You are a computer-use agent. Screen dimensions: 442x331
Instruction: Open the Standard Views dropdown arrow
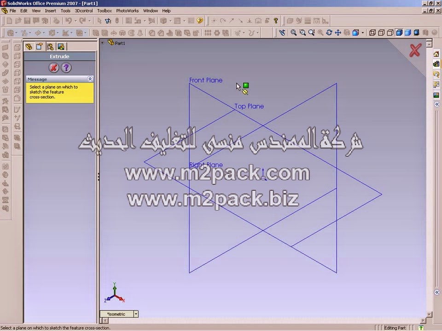[x=362, y=33]
